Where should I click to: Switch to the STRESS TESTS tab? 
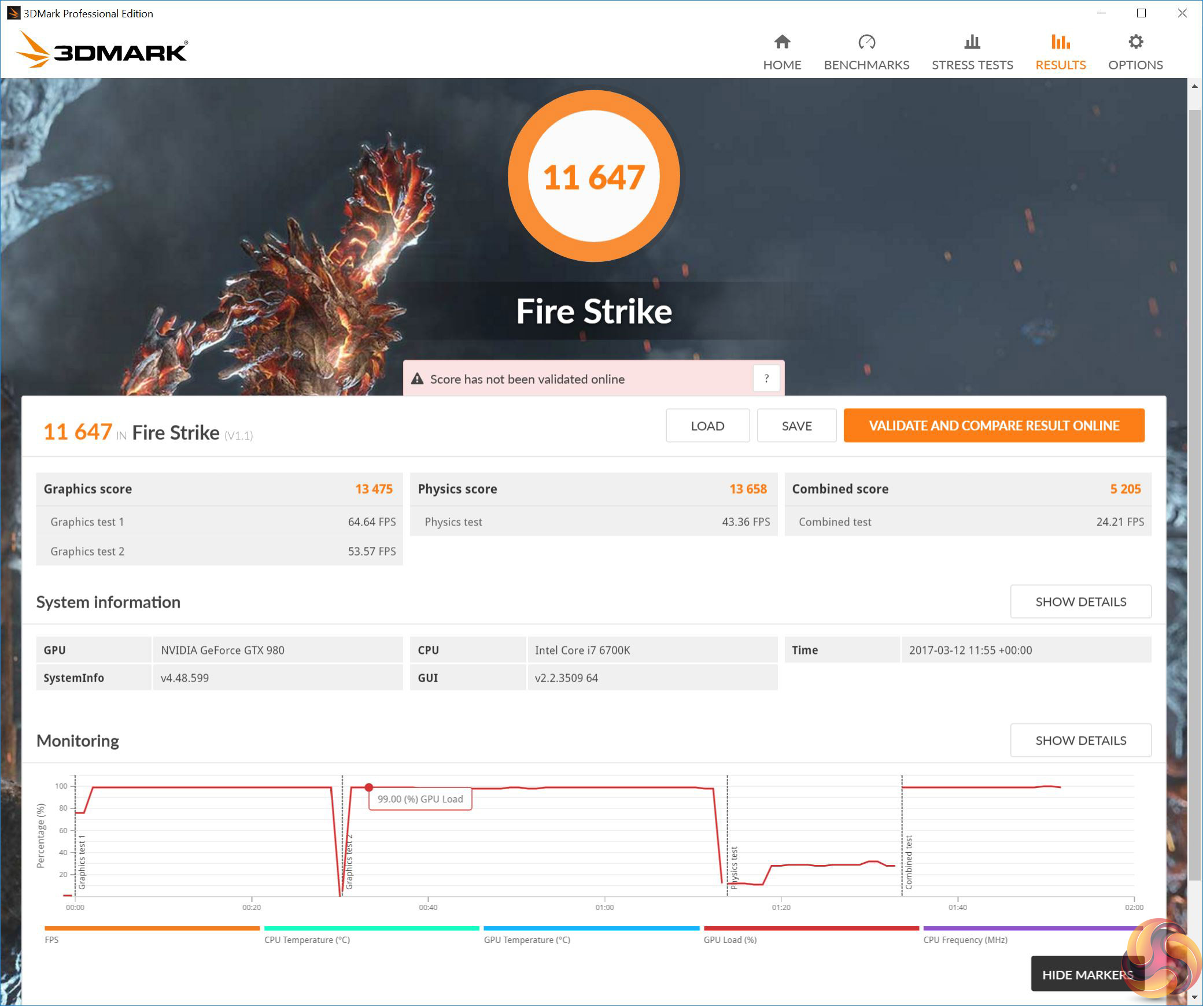[x=972, y=65]
